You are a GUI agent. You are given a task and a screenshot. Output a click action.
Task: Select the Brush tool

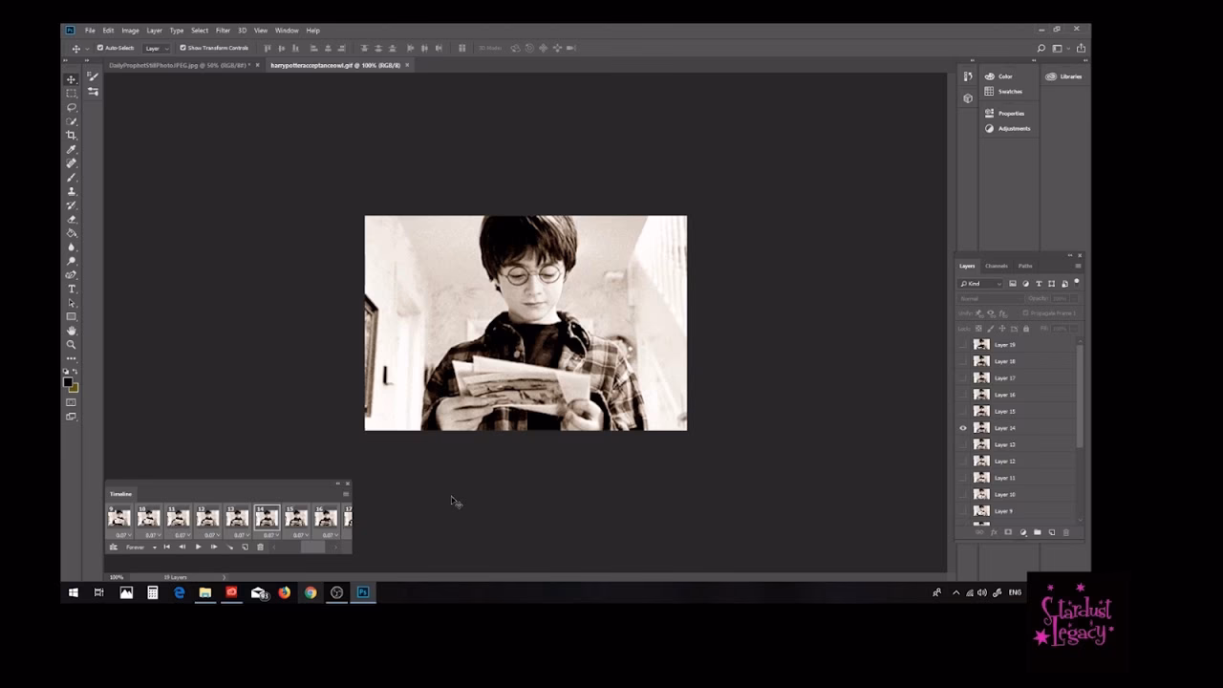coord(72,177)
